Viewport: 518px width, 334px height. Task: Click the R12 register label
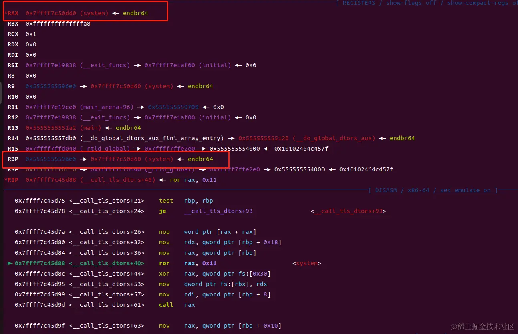(13, 117)
